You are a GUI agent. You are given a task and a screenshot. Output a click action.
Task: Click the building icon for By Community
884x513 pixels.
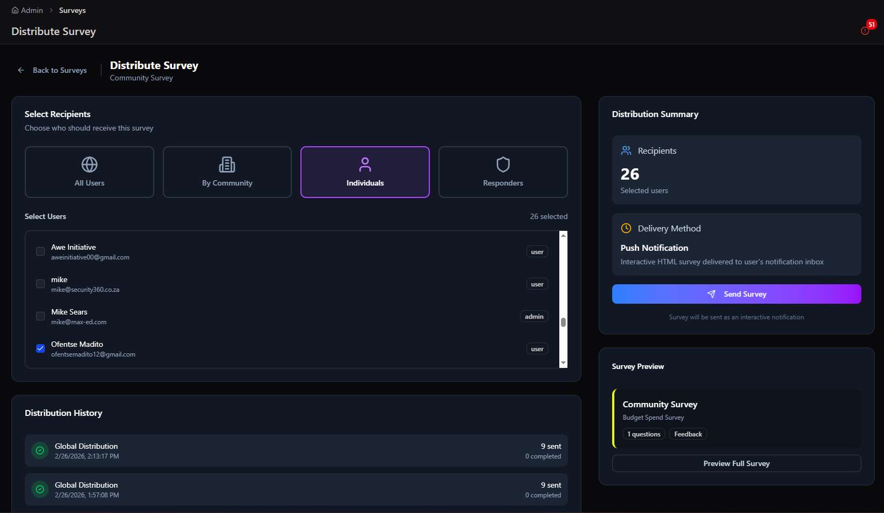[227, 164]
